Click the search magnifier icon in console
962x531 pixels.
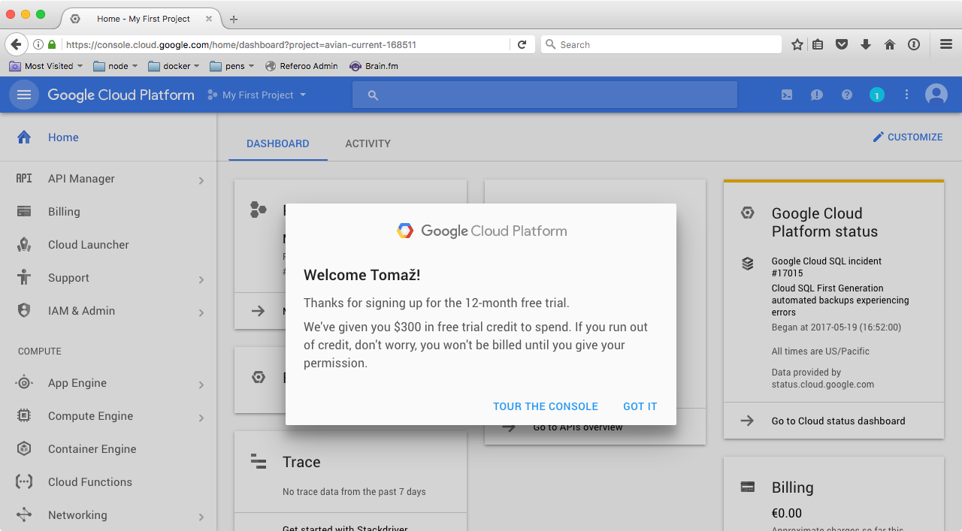pyautogui.click(x=373, y=95)
